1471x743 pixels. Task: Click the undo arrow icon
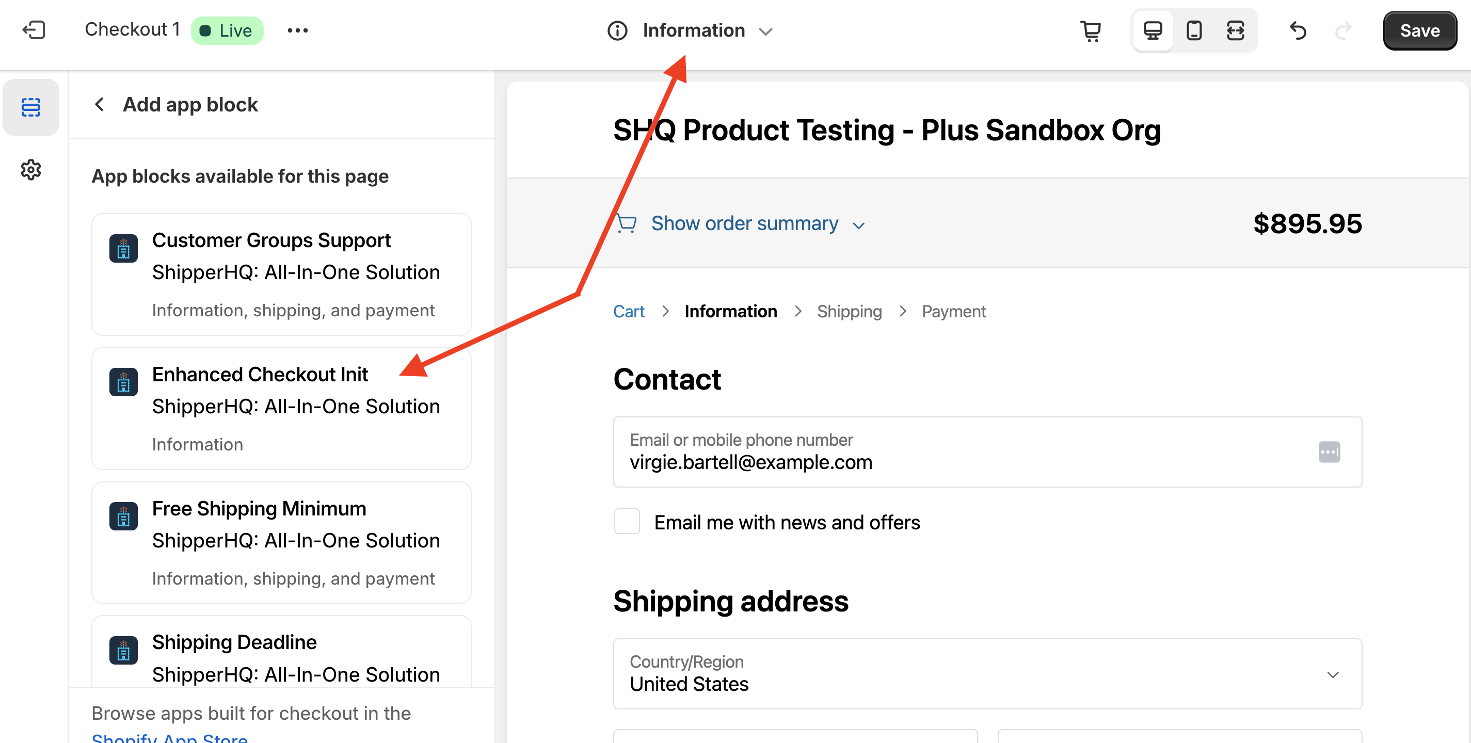point(1298,30)
